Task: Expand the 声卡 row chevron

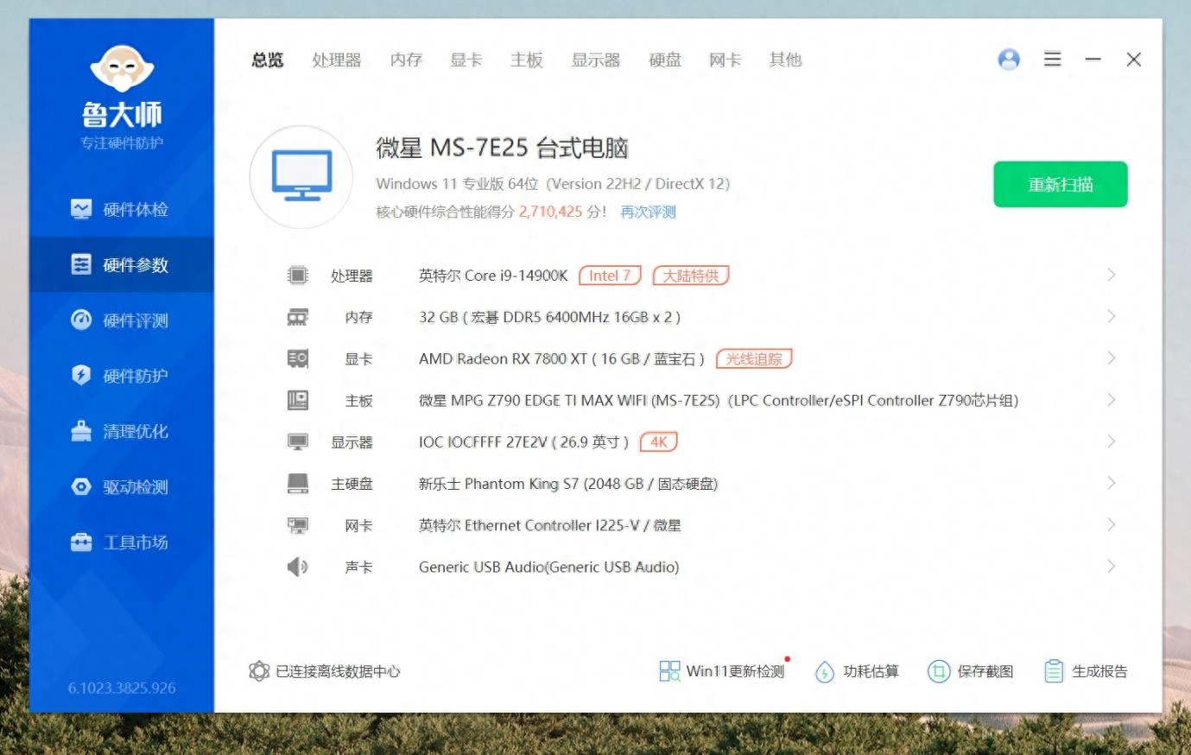Action: [1111, 566]
